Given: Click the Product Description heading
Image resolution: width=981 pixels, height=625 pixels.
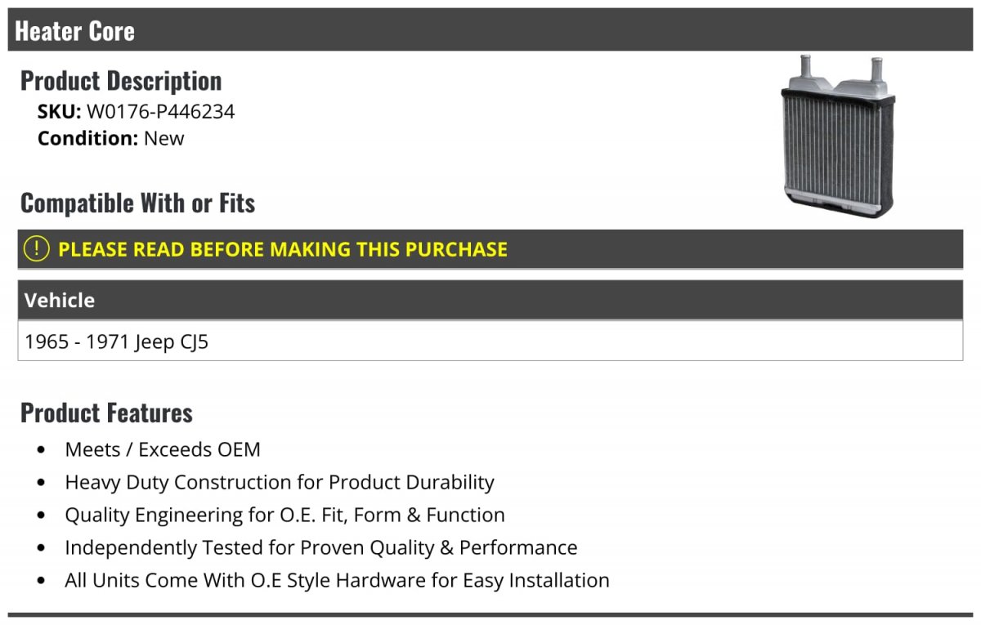Looking at the screenshot, I should (x=121, y=80).
